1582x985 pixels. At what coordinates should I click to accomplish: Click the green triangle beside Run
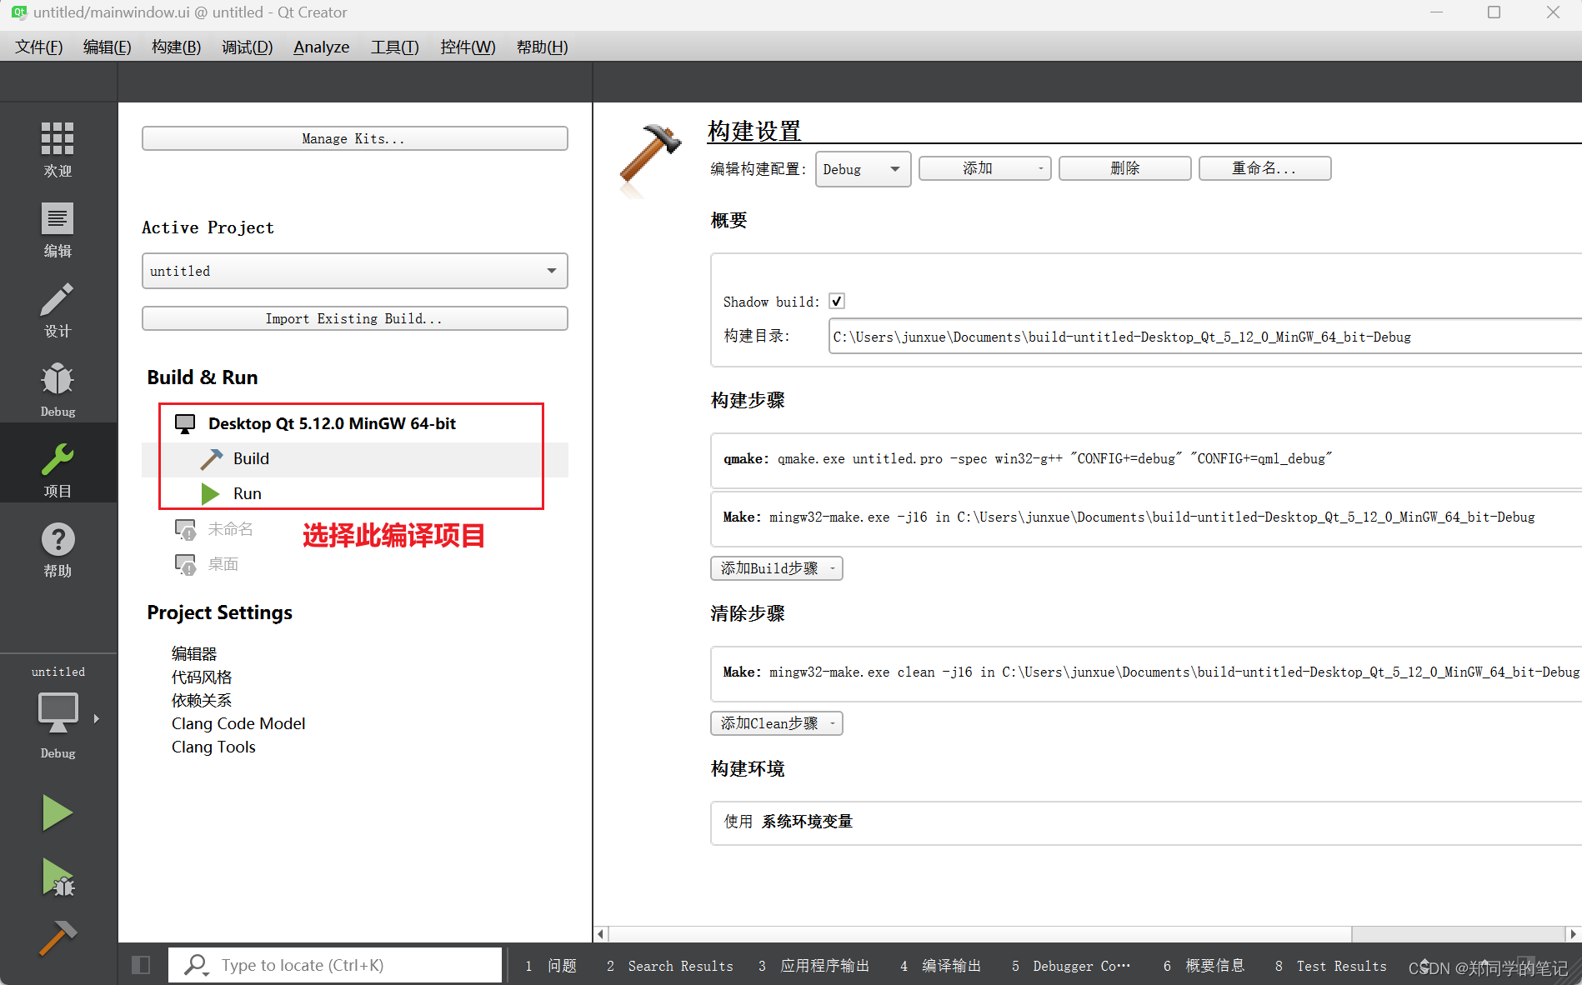tap(210, 494)
